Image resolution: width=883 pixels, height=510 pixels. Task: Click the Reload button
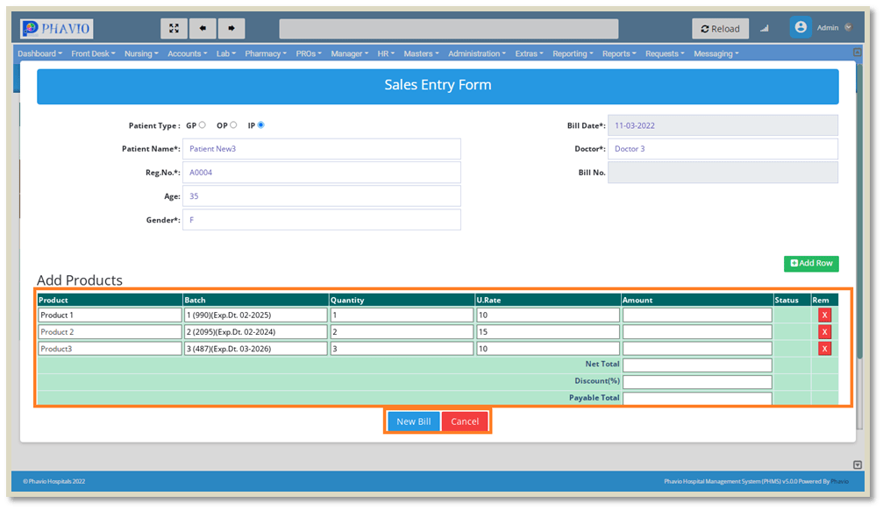720,28
